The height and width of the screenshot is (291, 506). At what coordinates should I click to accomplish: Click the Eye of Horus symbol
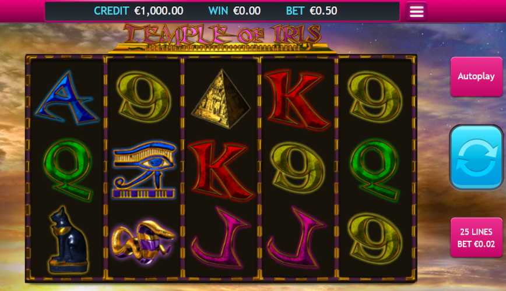[x=144, y=169]
